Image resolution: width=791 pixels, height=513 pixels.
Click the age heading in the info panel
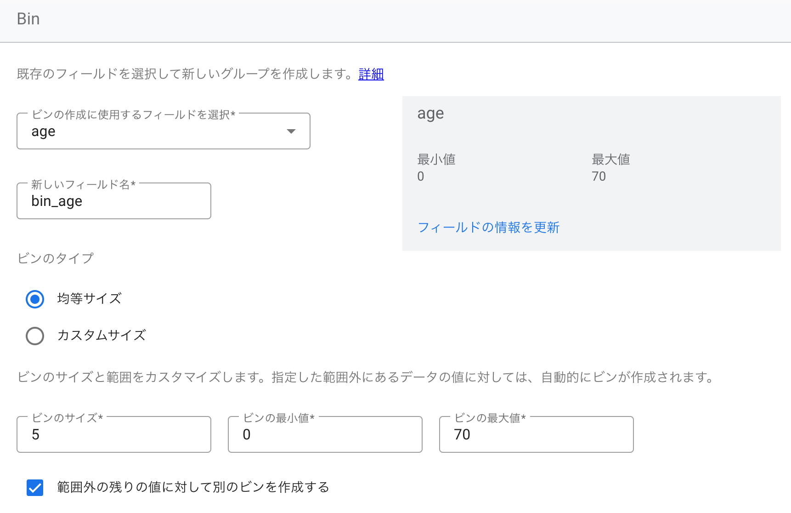click(430, 114)
